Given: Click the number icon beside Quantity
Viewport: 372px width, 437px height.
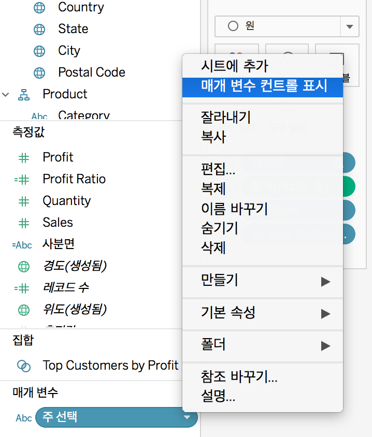Looking at the screenshot, I should 24,201.
